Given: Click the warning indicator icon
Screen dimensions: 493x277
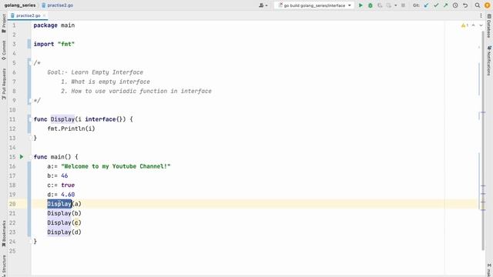Looking at the screenshot, I should coord(464,25).
